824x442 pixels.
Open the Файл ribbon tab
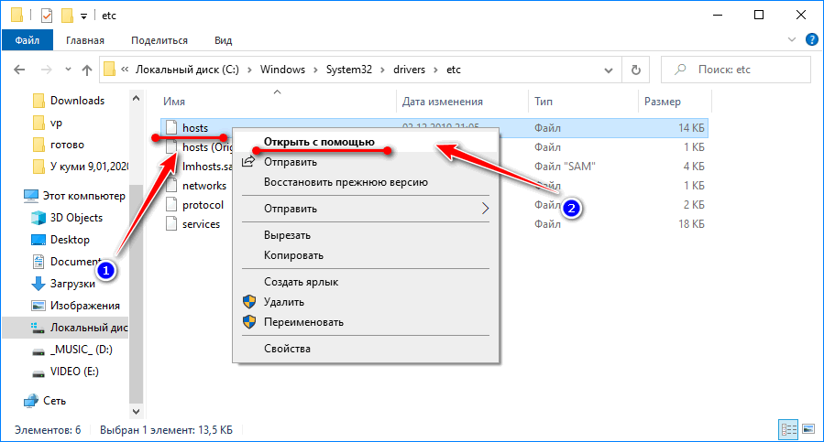pyautogui.click(x=27, y=40)
